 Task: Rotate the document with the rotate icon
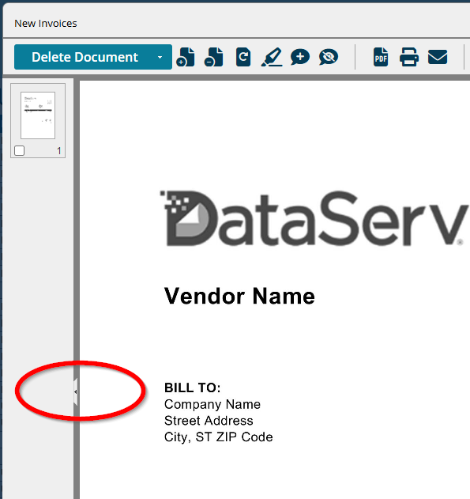(x=243, y=57)
